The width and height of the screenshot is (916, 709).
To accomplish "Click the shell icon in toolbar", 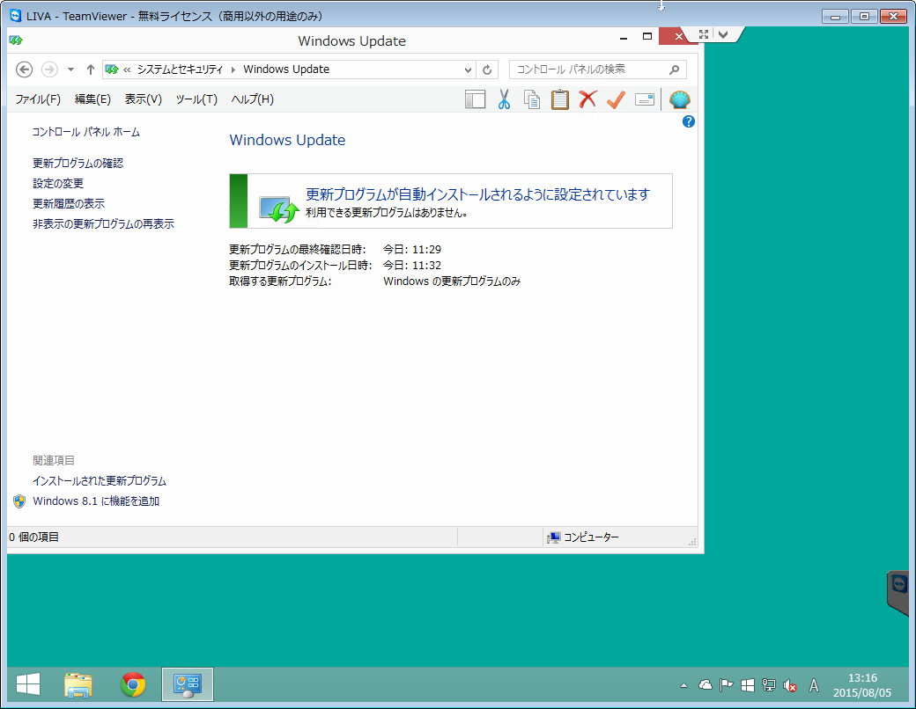I will pyautogui.click(x=679, y=99).
